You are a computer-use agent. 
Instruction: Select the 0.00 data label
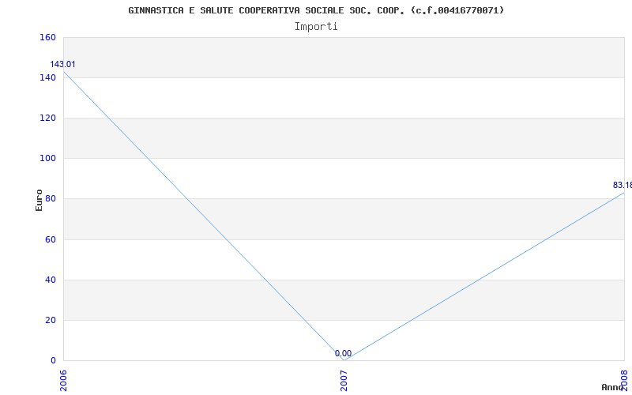point(343,353)
